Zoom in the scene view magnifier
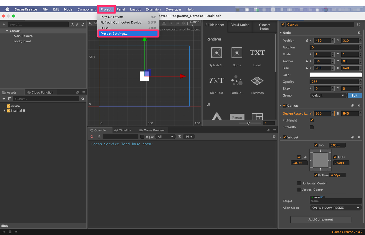 coord(91,23)
